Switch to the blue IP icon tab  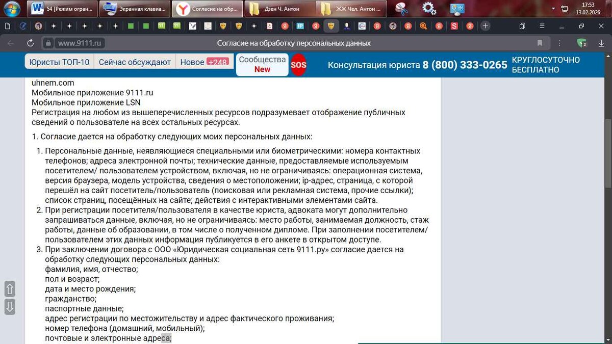click(x=300, y=26)
